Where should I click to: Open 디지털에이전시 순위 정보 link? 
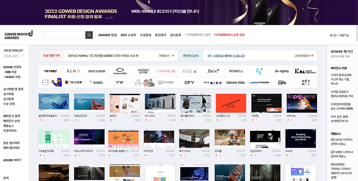coord(229,35)
